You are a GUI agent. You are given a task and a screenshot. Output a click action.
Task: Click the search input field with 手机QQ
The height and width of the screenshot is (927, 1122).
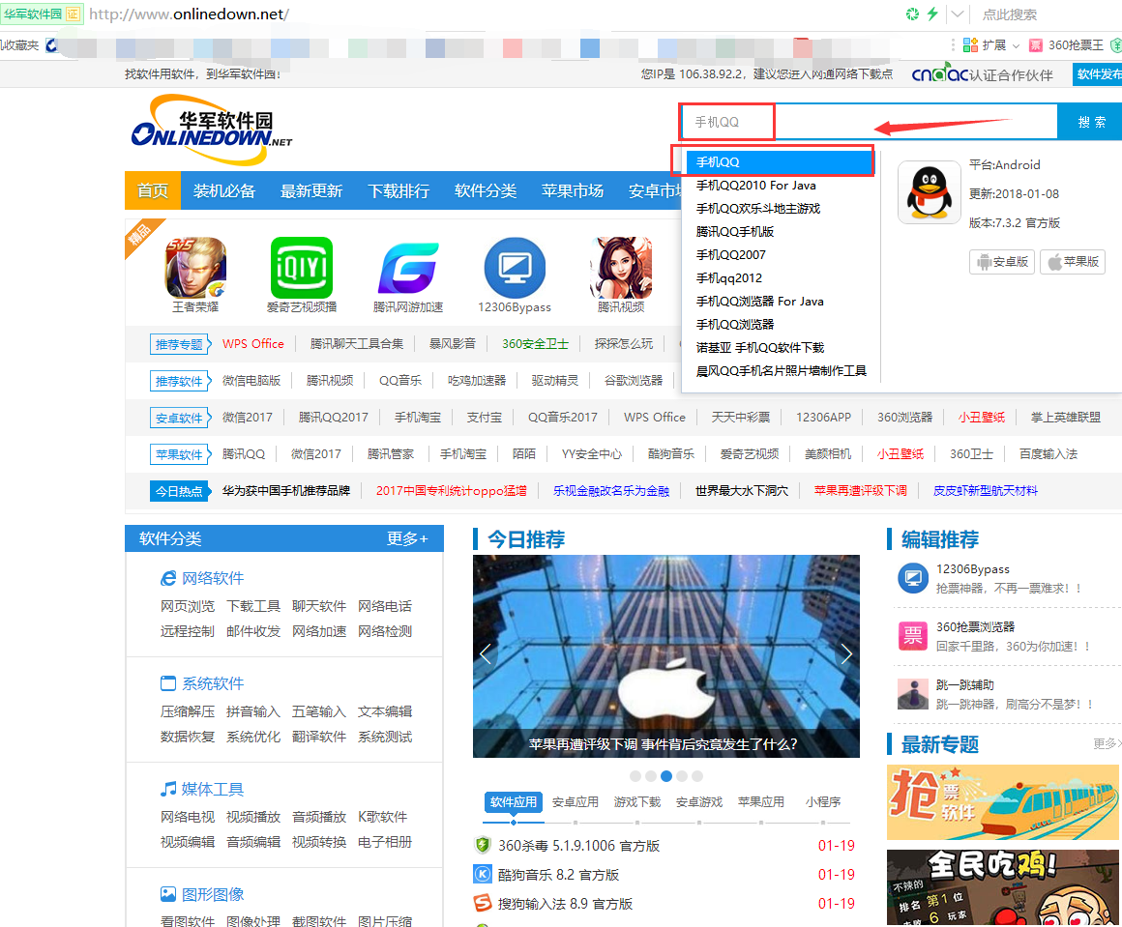[x=869, y=122]
